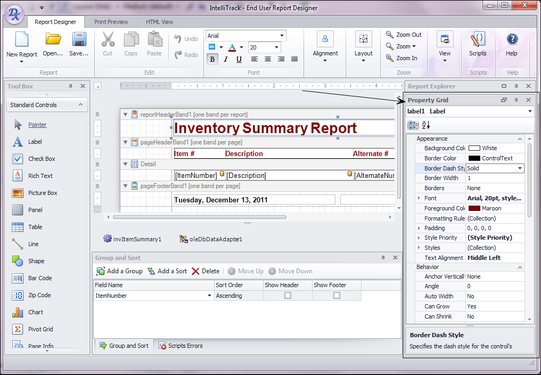Click the background highlight color button
This screenshot has height=375, width=541.
point(212,47)
